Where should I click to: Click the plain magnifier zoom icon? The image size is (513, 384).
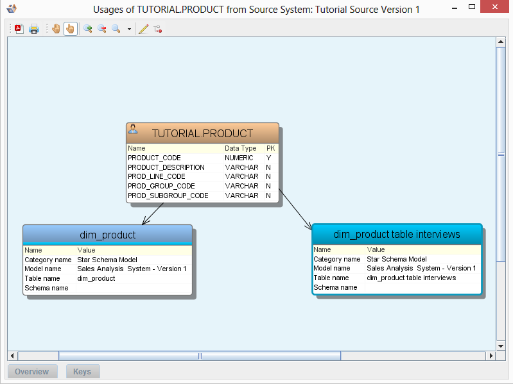coord(116,29)
